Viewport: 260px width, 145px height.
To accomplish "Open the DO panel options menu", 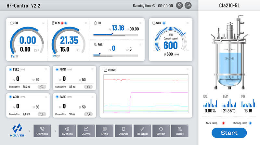I will click(43, 23).
